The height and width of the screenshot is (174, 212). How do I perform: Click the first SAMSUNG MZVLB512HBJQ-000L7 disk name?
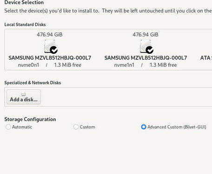tap(50, 58)
